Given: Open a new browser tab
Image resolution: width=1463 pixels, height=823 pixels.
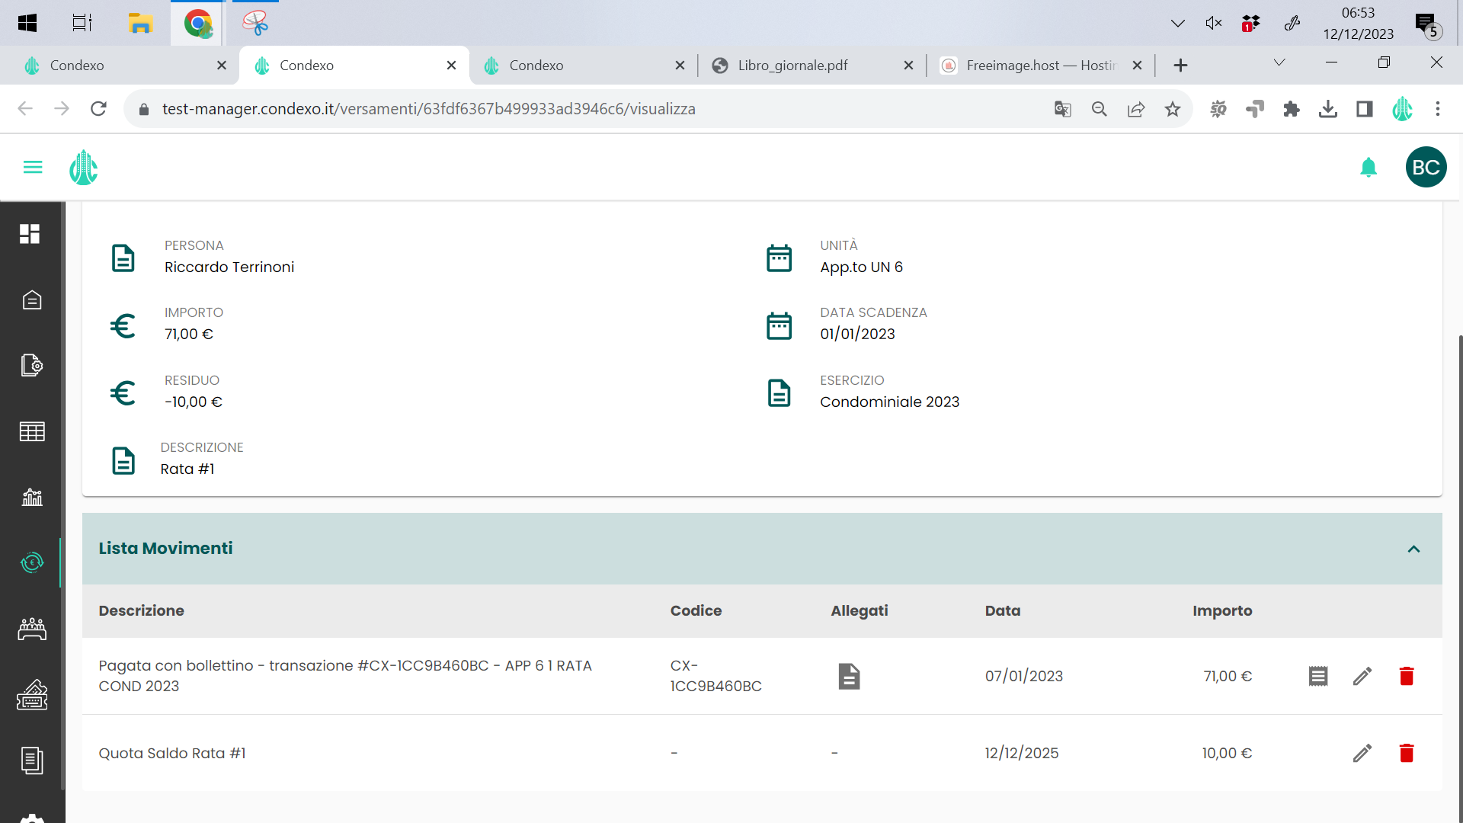Looking at the screenshot, I should point(1180,66).
